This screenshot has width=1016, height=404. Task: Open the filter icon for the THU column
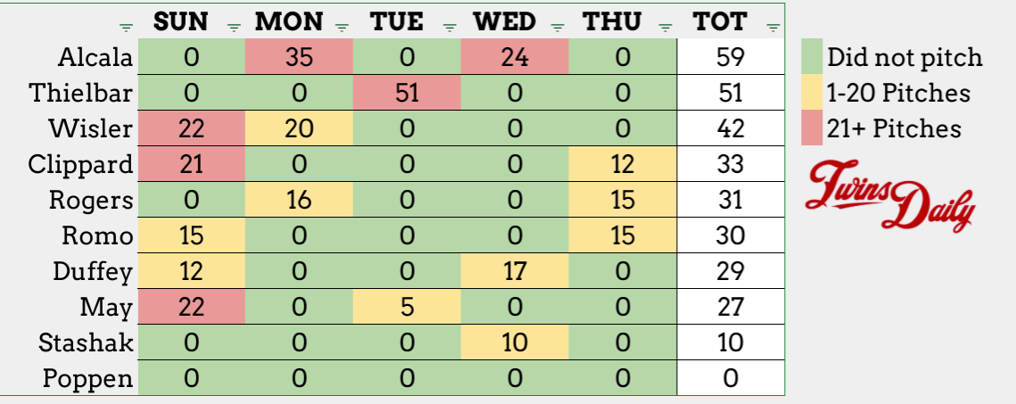click(x=665, y=27)
